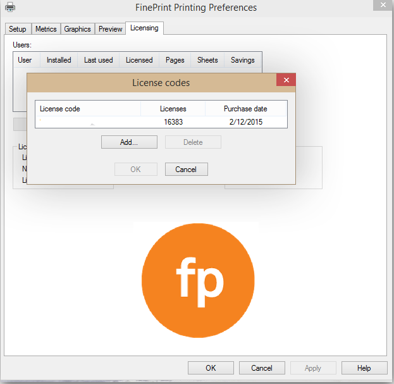Image resolution: width=394 pixels, height=384 pixels.
Task: Close the FinePrint Printing Preferences window
Action: pos(383,5)
